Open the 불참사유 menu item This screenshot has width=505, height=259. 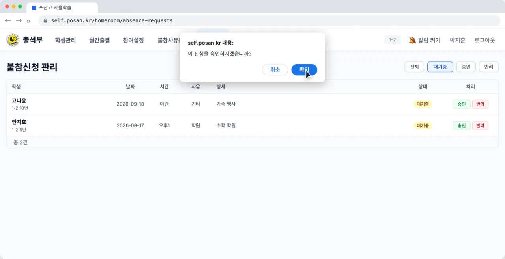pos(169,40)
